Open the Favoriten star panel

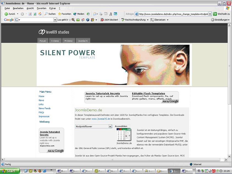tap(65, 14)
